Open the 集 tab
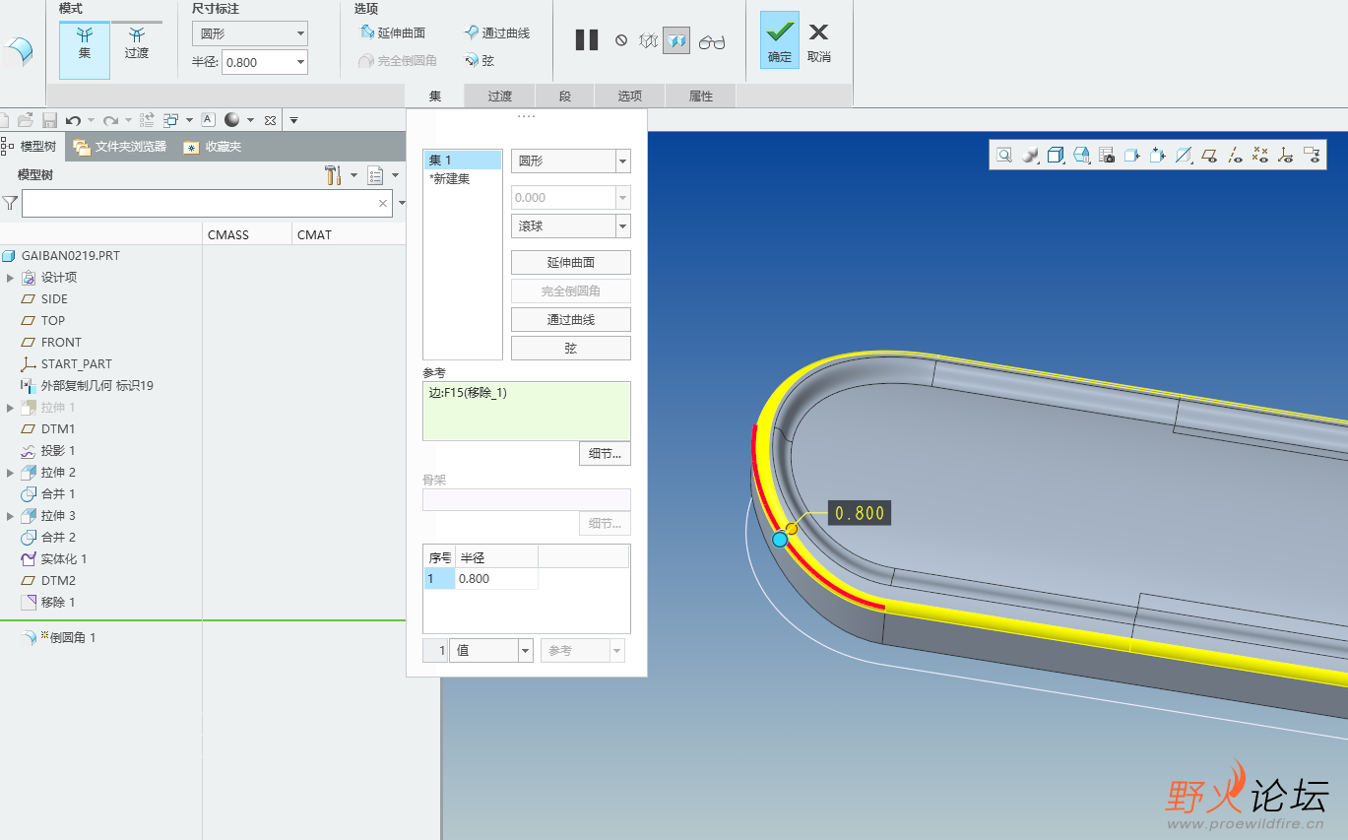The image size is (1348, 840). pyautogui.click(x=435, y=96)
